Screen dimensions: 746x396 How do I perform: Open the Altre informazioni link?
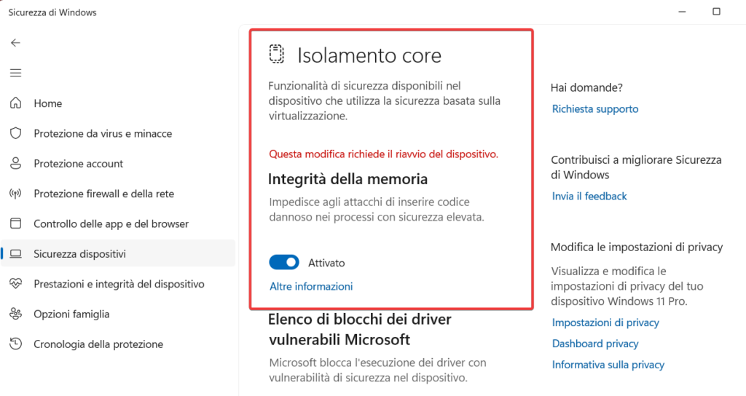(311, 287)
